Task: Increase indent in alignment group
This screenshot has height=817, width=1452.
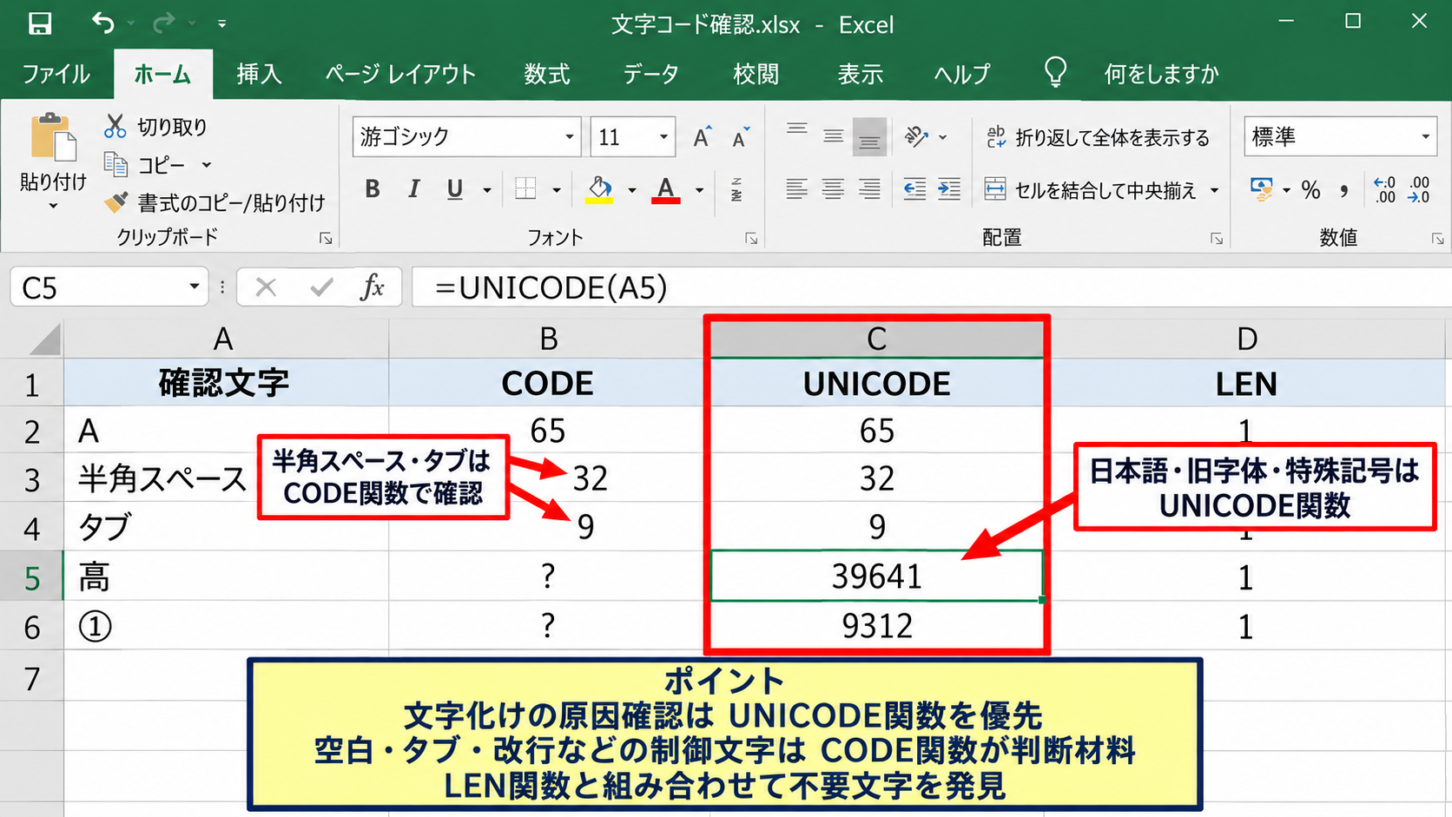Action: point(949,188)
